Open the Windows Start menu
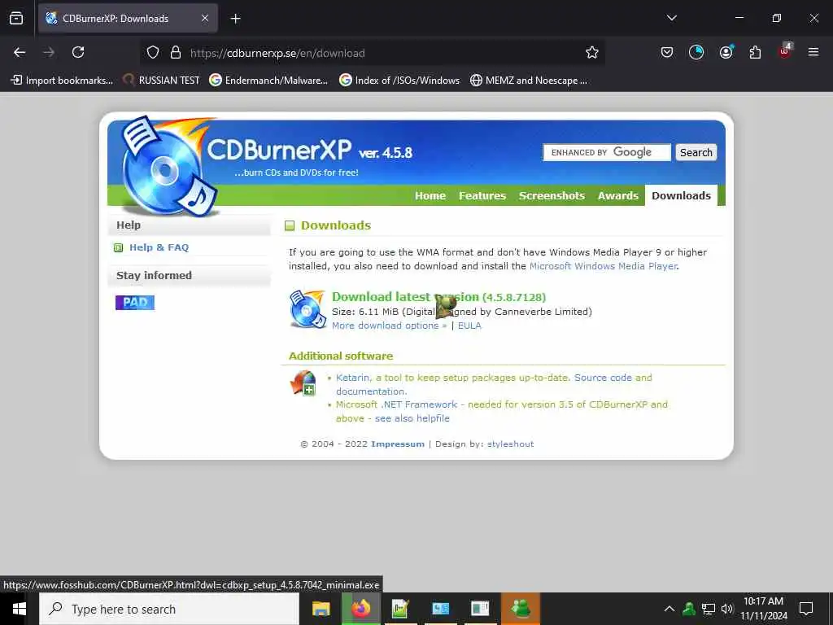Viewport: 833px width, 625px height. (20, 609)
